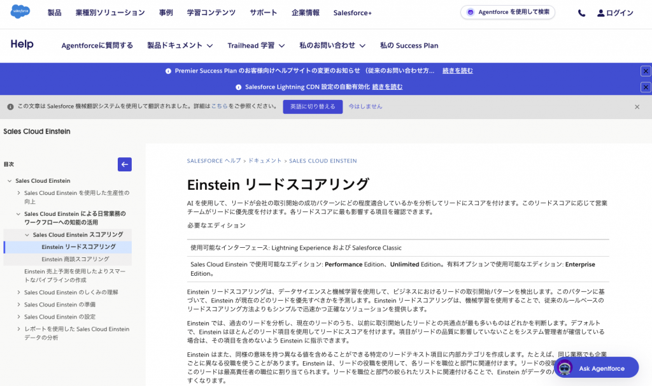Expand Sales Cloud Einstein の準備 tree item
The height and width of the screenshot is (386, 652).
click(18, 304)
